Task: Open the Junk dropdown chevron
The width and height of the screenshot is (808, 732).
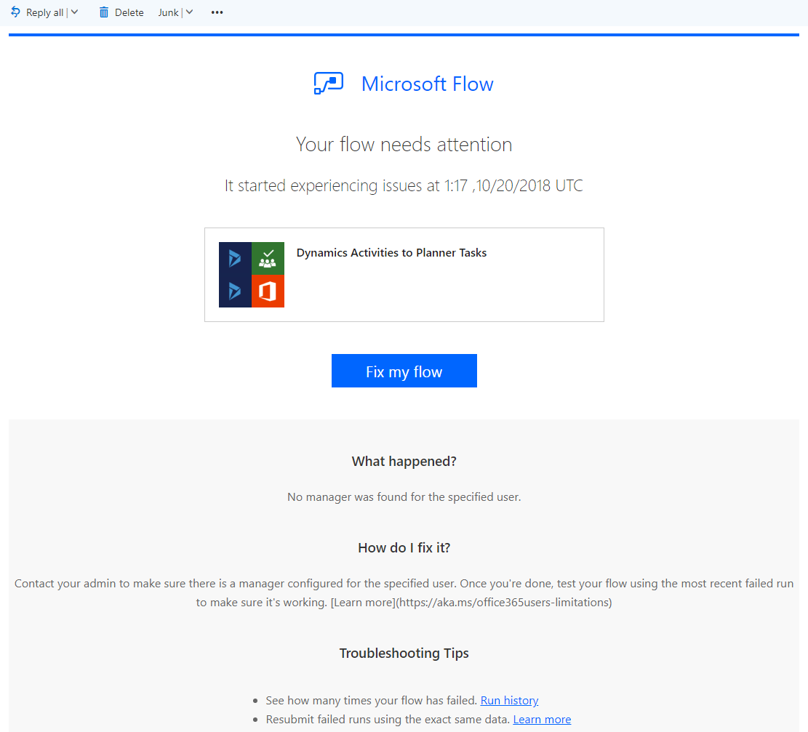Action: point(188,12)
